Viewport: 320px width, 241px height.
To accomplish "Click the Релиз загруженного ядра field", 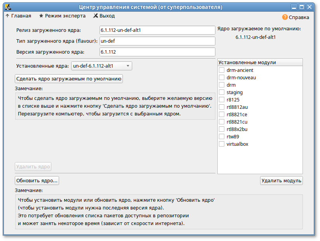I will click(157, 30).
